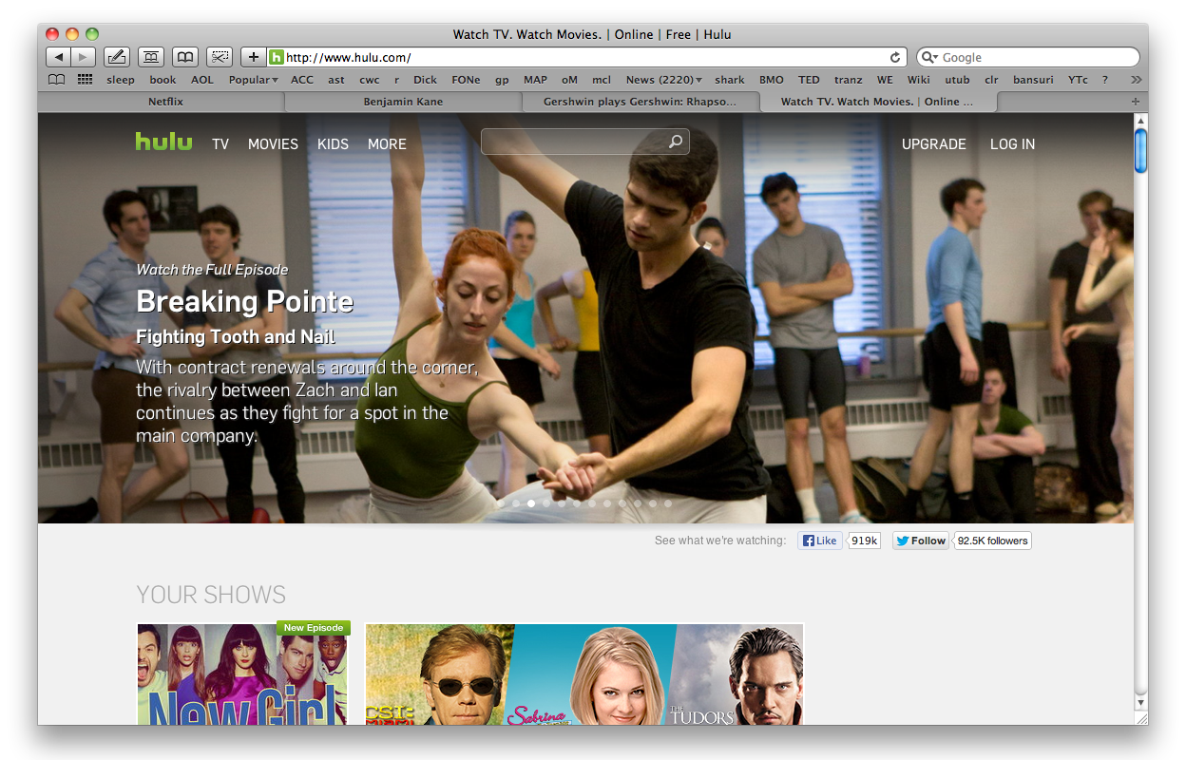This screenshot has width=1186, height=760.
Task: Click the 92.5K followers count bubble
Action: tap(992, 541)
